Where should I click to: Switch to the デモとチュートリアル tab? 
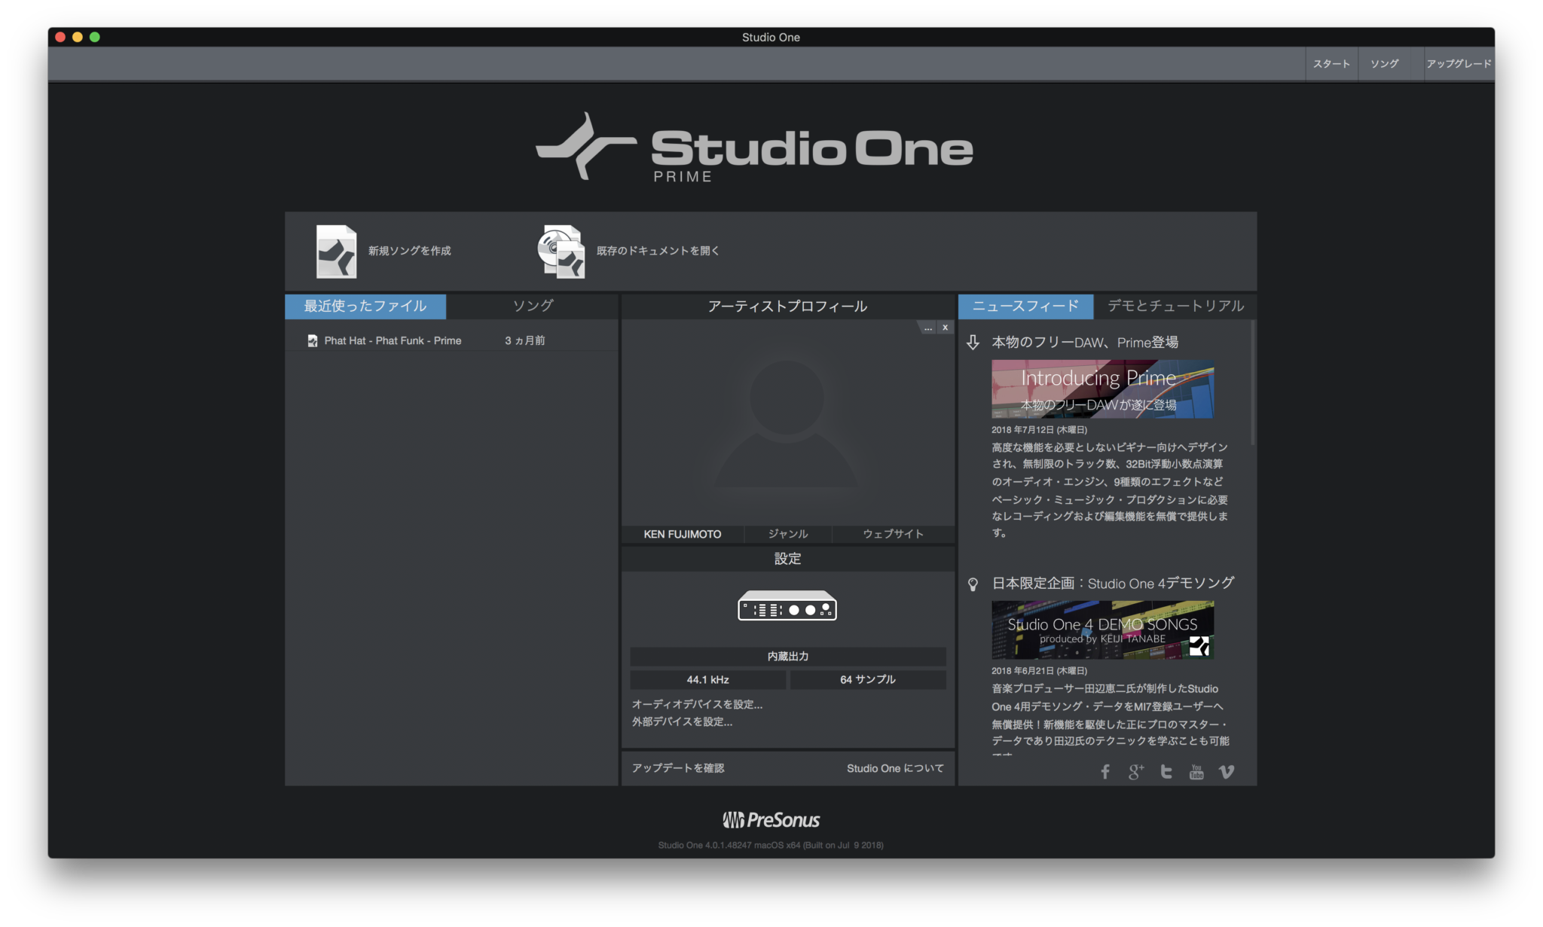[x=1174, y=306]
